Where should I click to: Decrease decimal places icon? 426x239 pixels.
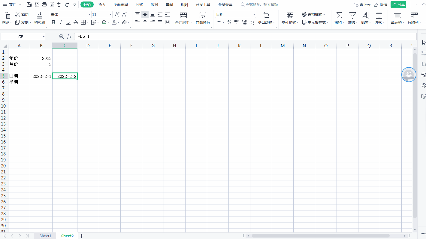pyautogui.click(x=252, y=22)
